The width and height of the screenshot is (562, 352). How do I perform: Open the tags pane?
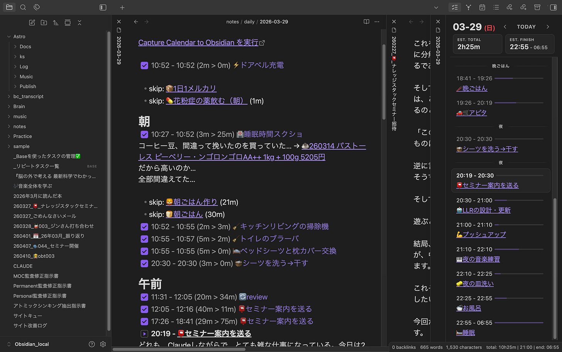[37, 7]
